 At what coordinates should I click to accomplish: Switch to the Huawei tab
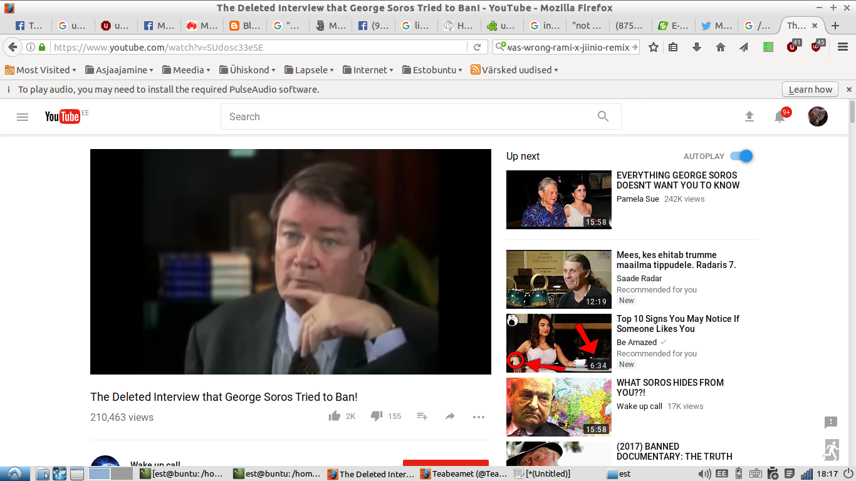[x=202, y=26]
